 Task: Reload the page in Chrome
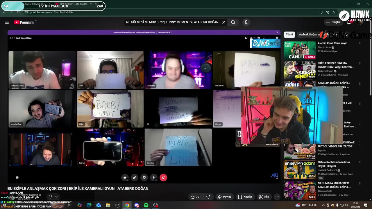tap(18, 12)
